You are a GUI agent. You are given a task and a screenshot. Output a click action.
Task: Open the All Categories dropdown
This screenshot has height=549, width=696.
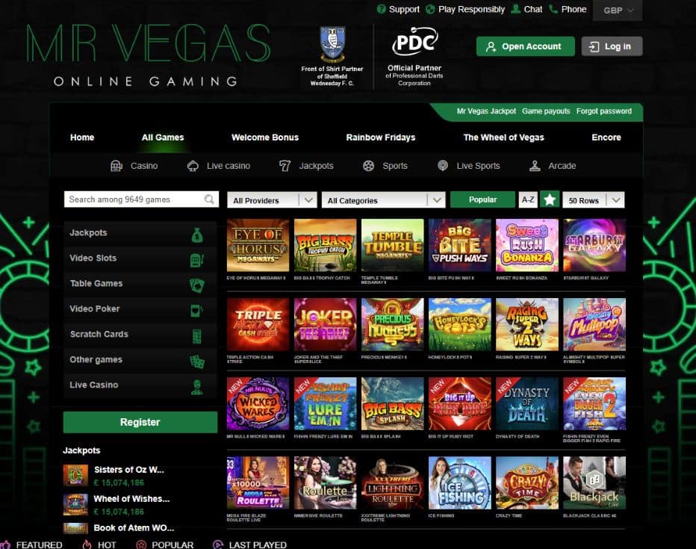[x=384, y=200]
